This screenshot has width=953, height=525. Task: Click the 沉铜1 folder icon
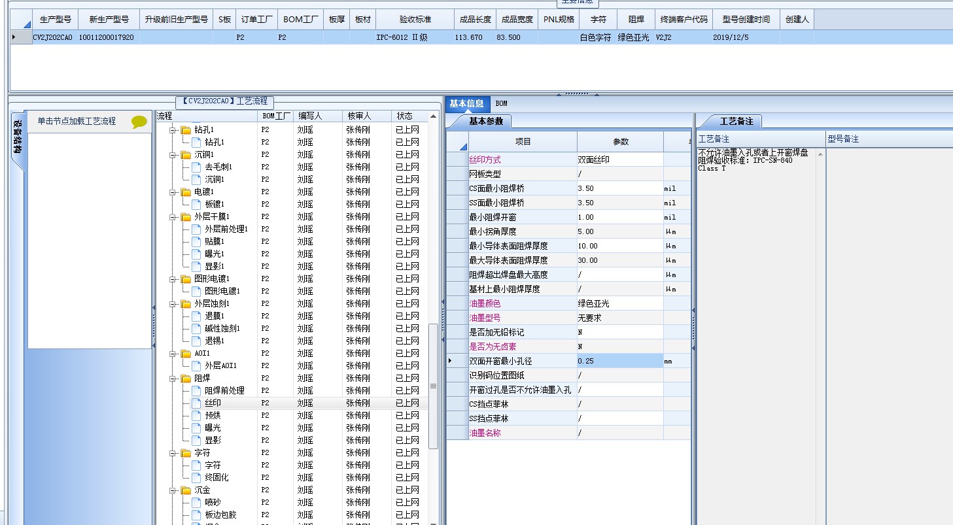point(186,155)
